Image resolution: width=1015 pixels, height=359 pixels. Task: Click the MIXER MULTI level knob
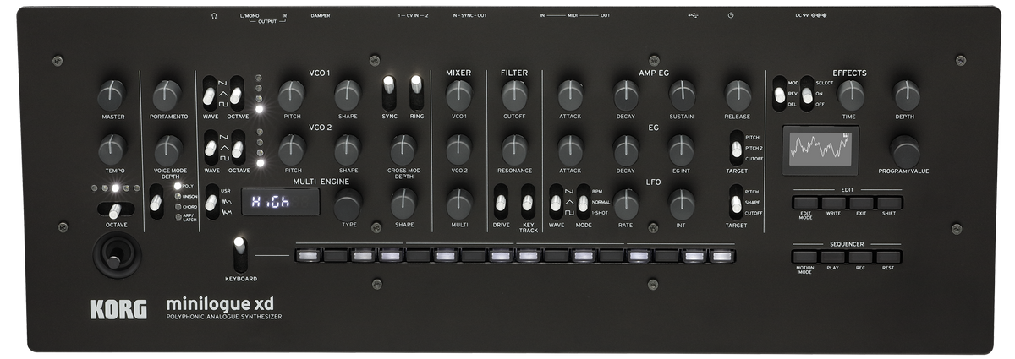(458, 204)
